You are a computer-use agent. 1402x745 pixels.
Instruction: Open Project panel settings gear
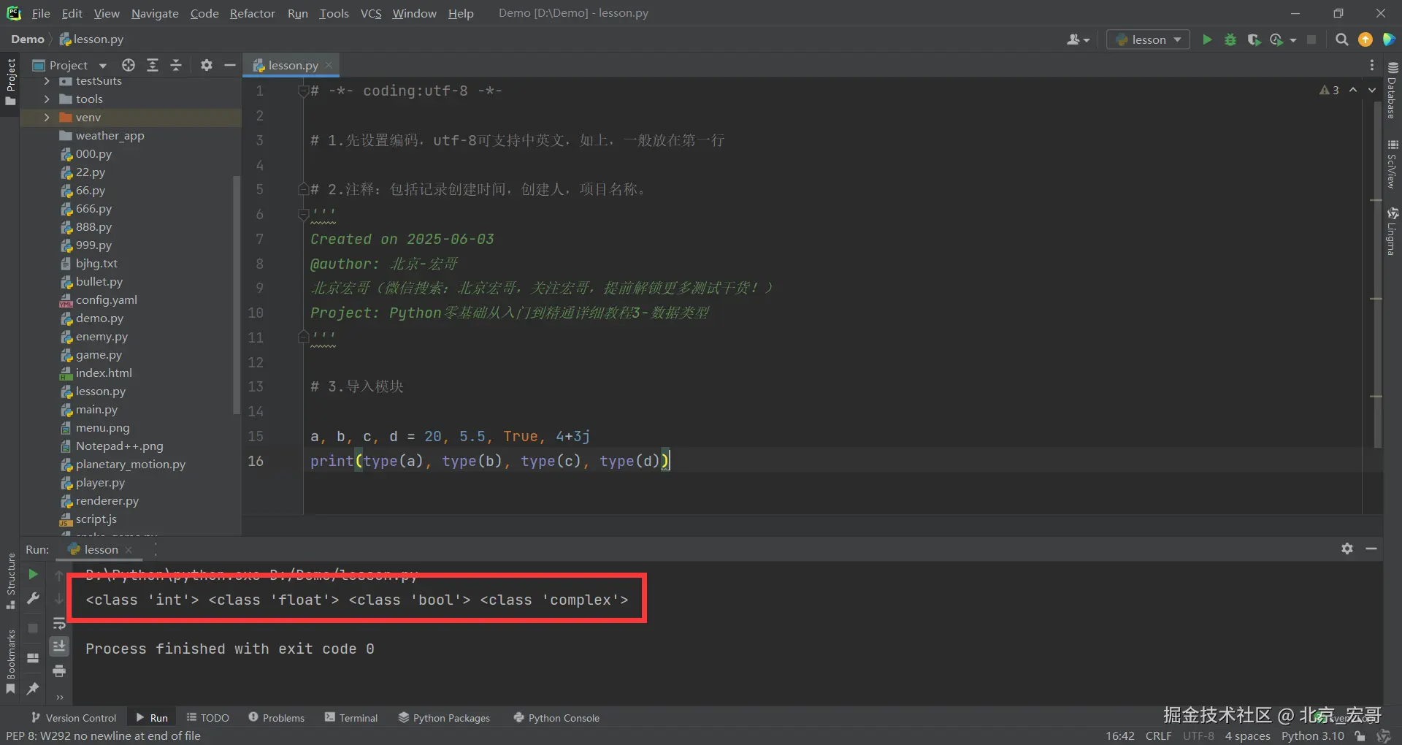click(207, 65)
